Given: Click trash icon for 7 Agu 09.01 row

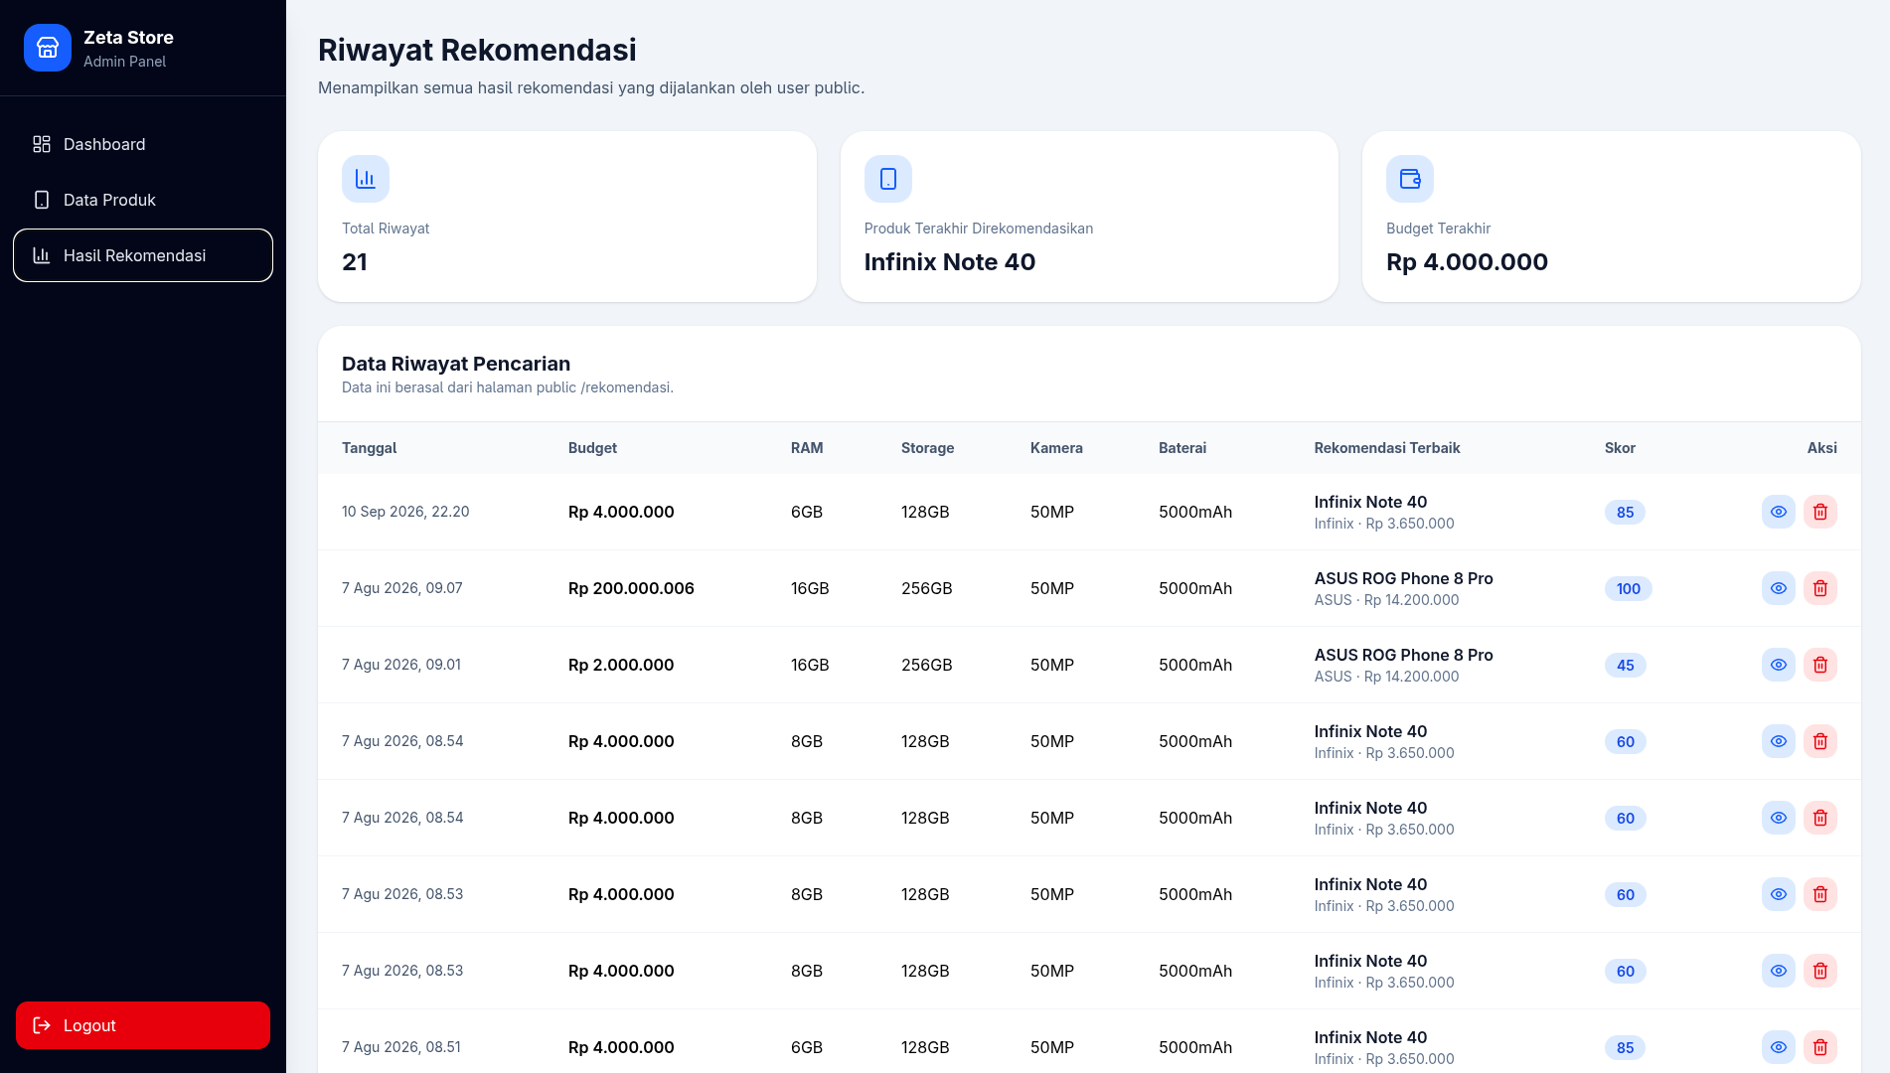Looking at the screenshot, I should pyautogui.click(x=1819, y=665).
